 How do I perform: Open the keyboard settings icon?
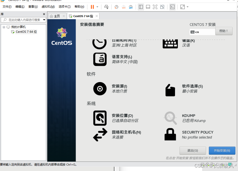170,44
